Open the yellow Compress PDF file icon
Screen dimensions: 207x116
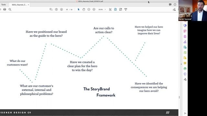click(x=185, y=58)
